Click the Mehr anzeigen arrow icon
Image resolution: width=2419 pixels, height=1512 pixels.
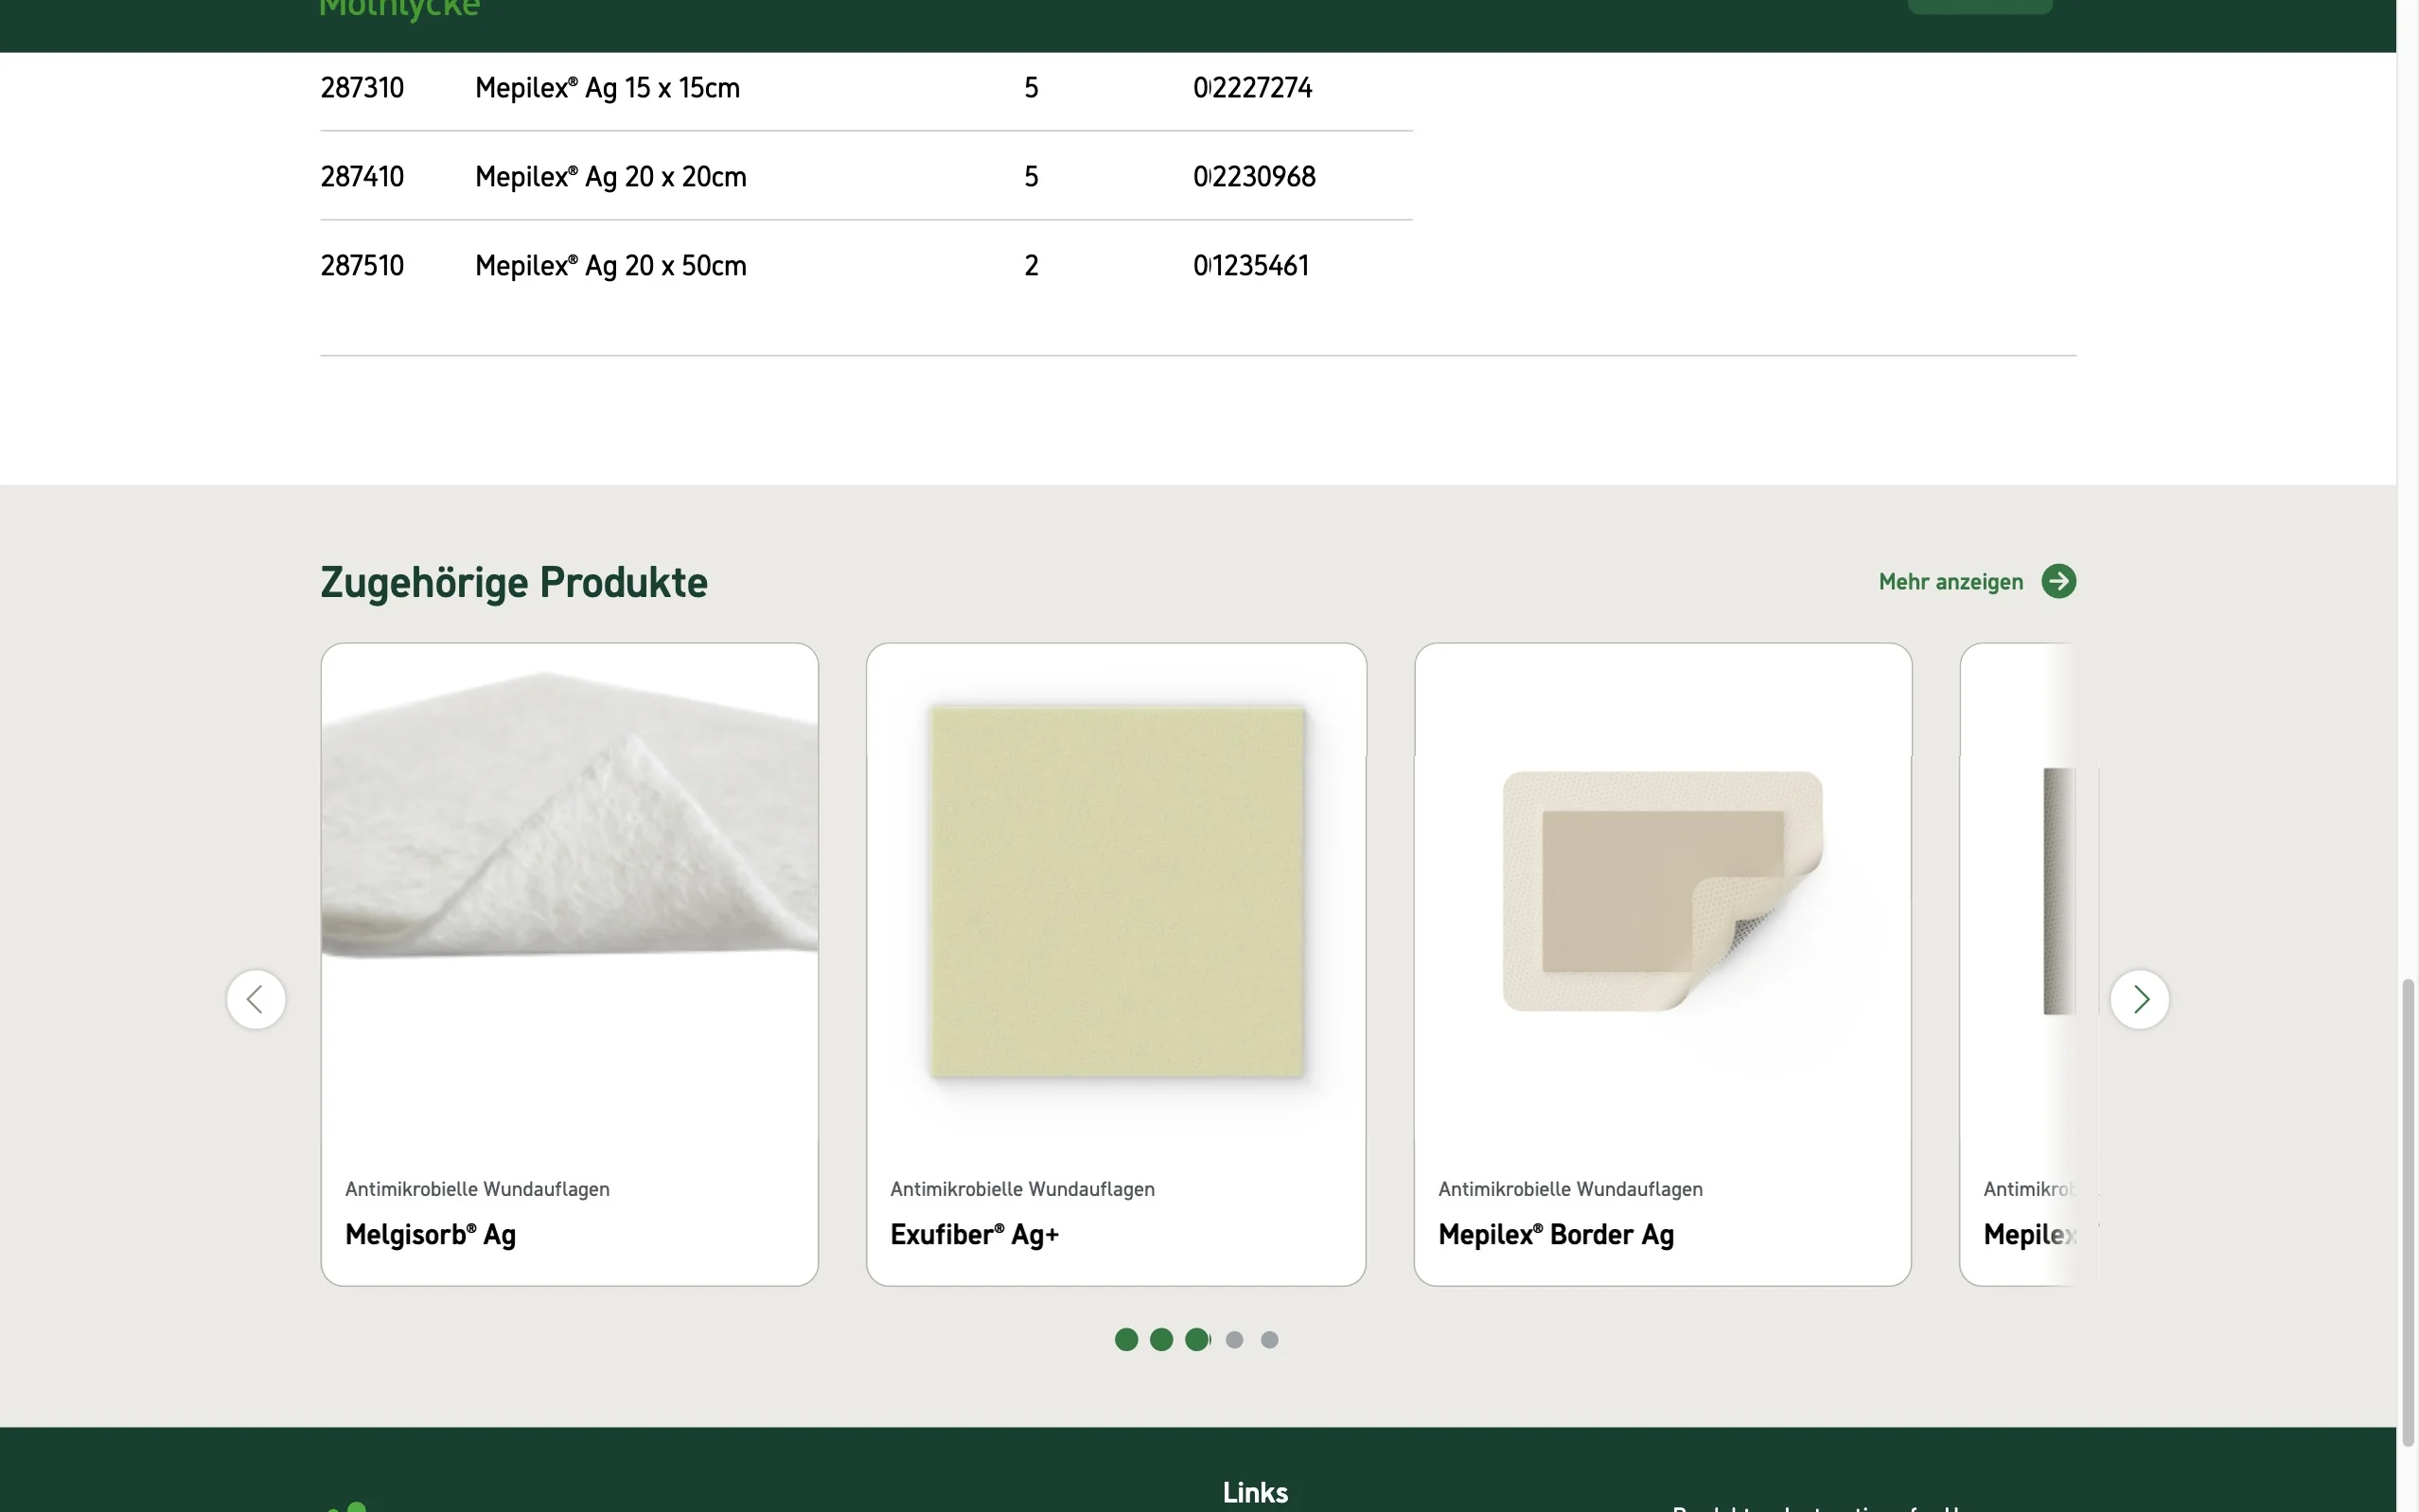point(2058,581)
